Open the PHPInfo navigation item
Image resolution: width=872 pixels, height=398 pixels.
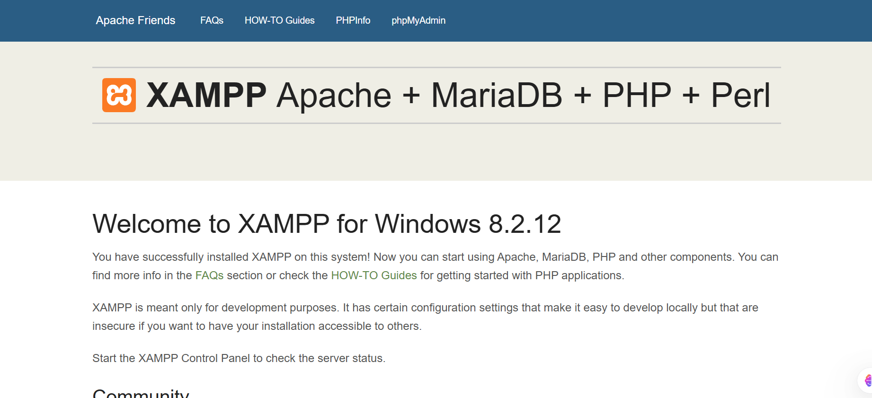[x=353, y=20]
